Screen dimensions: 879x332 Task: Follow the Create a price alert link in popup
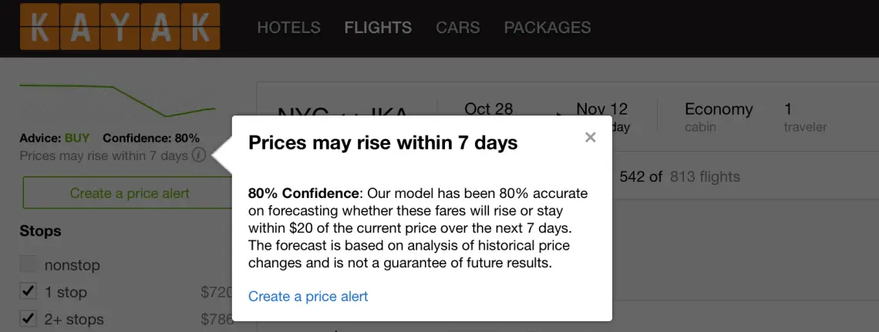pos(308,296)
